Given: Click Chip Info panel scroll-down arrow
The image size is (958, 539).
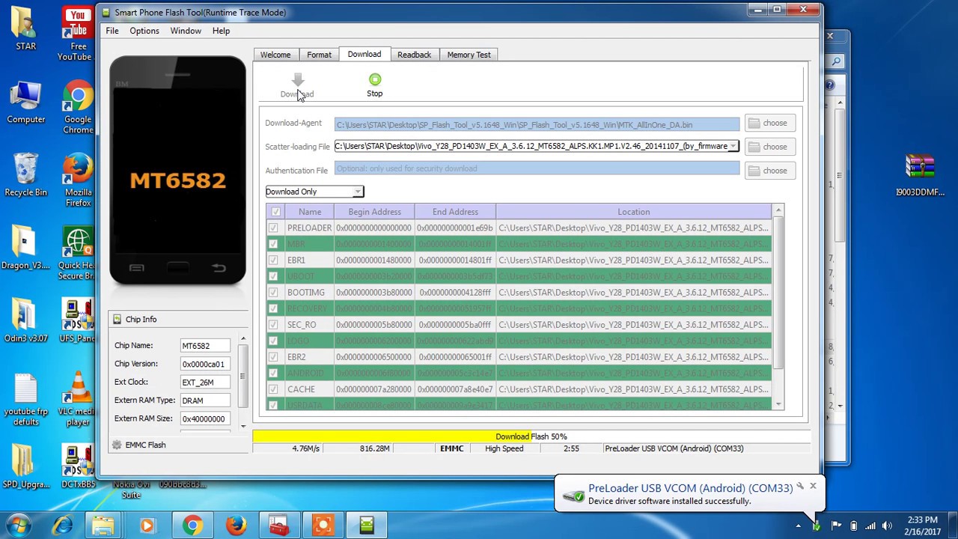Looking at the screenshot, I should 243,426.
